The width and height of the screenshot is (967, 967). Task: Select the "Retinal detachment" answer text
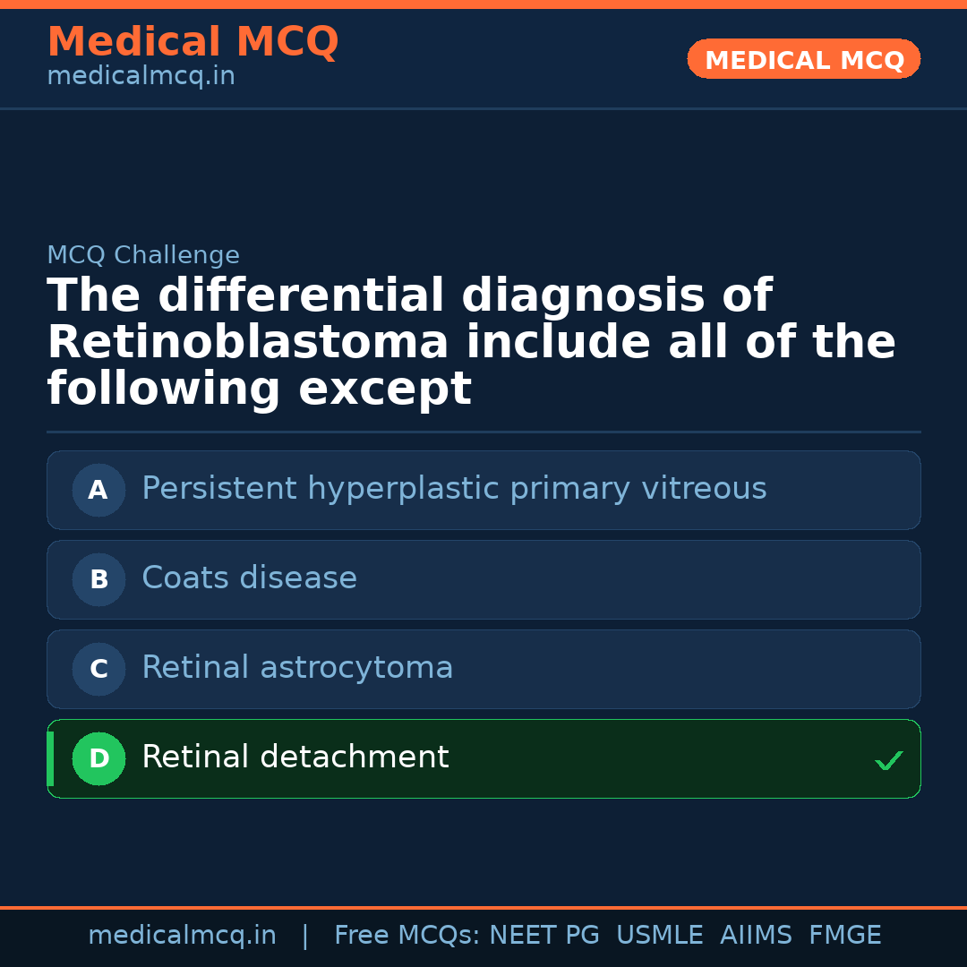(x=295, y=757)
